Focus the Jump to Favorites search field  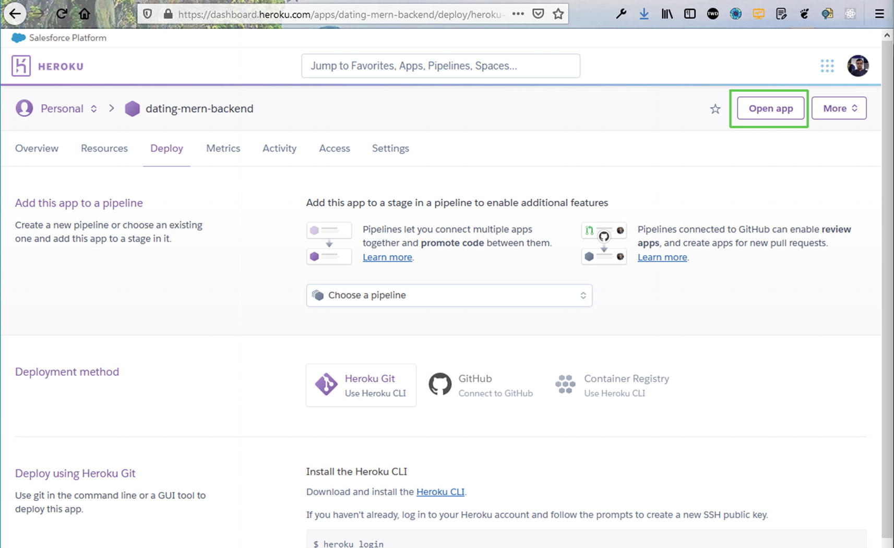pos(440,66)
